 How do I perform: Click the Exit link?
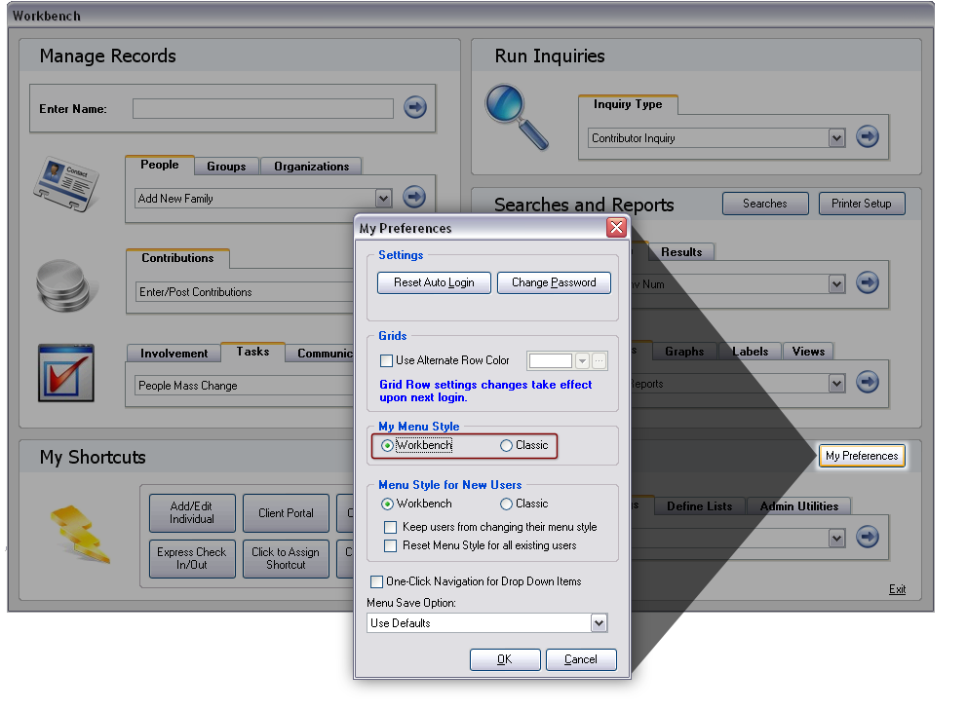point(898,589)
